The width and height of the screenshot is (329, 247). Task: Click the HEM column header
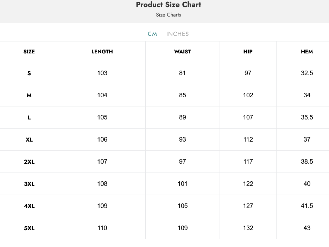click(x=307, y=52)
